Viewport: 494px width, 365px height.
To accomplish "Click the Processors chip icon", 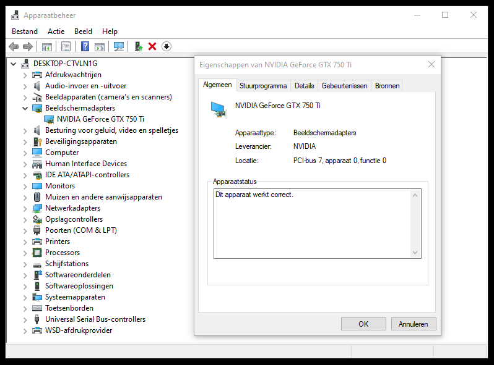I will [x=37, y=253].
